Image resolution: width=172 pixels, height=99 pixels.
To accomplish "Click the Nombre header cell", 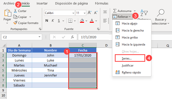I will 50,50.
